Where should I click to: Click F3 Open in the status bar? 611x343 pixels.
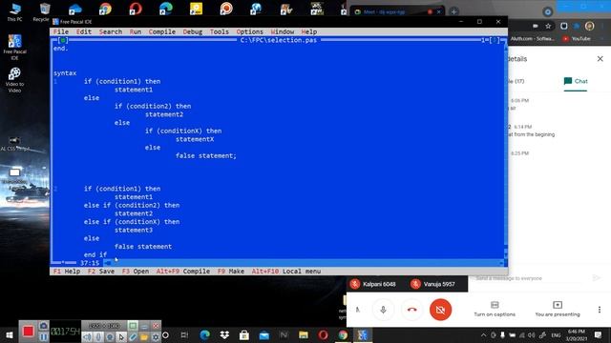(x=136, y=272)
